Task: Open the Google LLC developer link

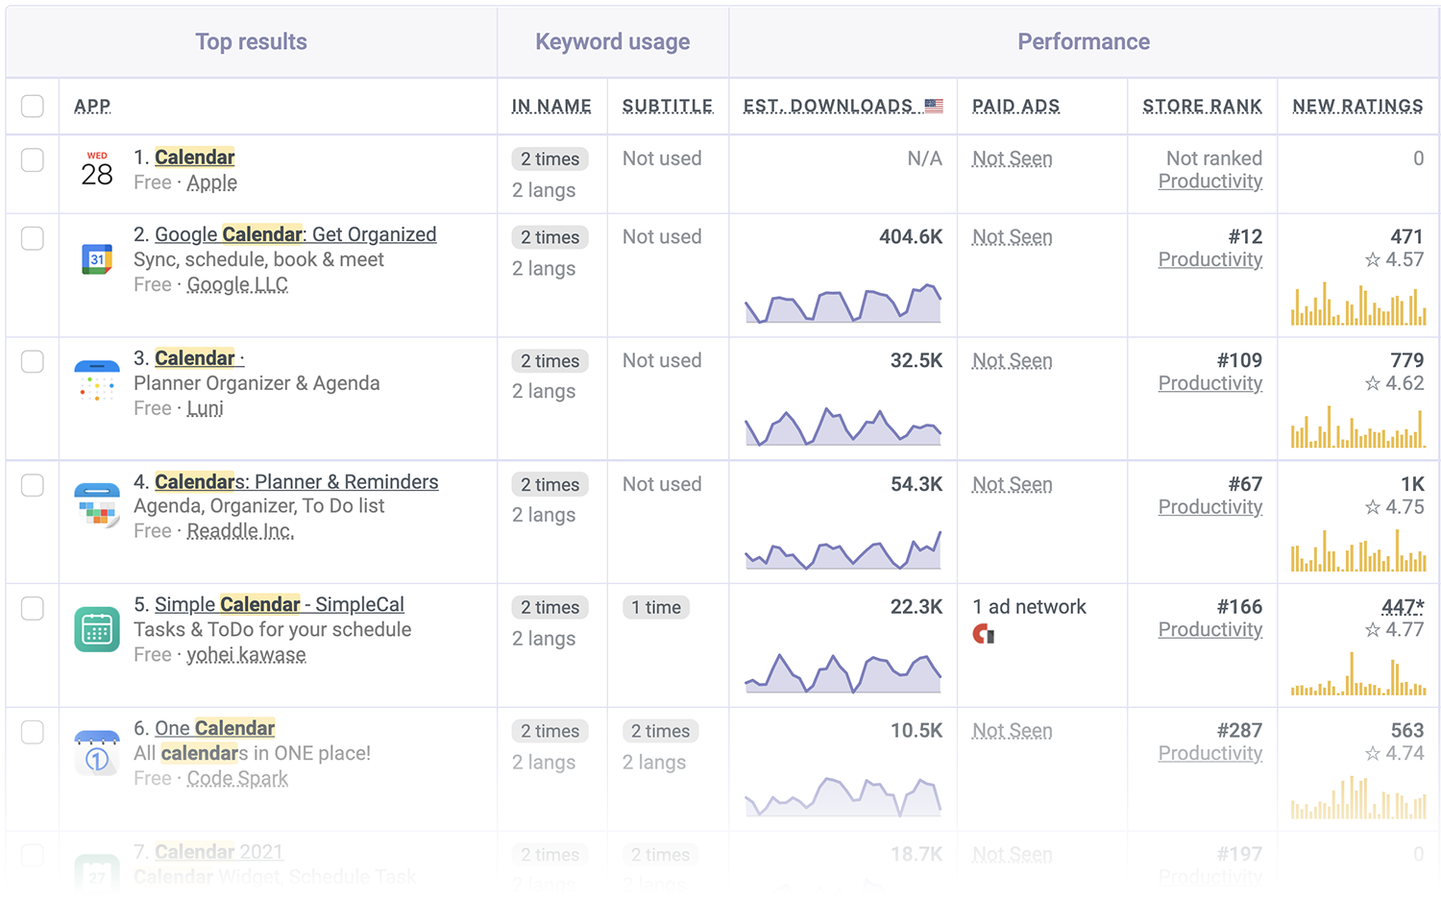Action: (237, 284)
